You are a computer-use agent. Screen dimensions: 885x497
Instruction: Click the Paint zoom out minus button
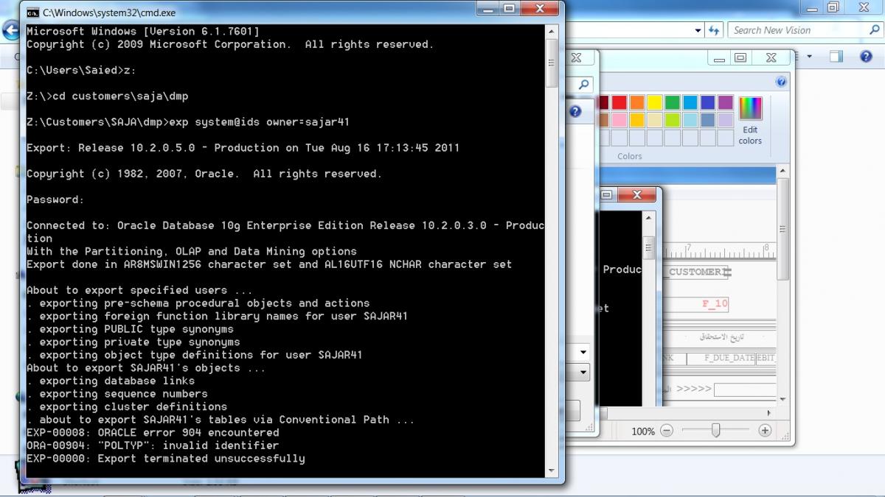tap(667, 431)
